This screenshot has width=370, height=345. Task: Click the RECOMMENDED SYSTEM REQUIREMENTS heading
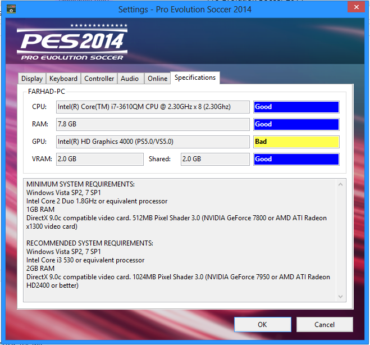tap(90, 243)
